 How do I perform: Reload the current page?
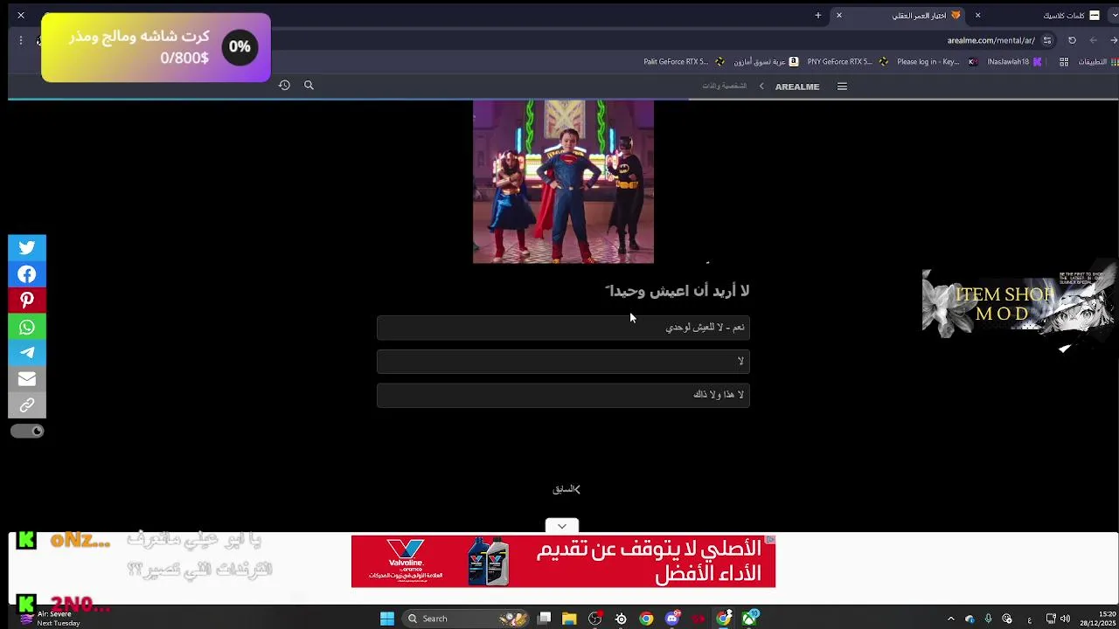pyautogui.click(x=1072, y=40)
